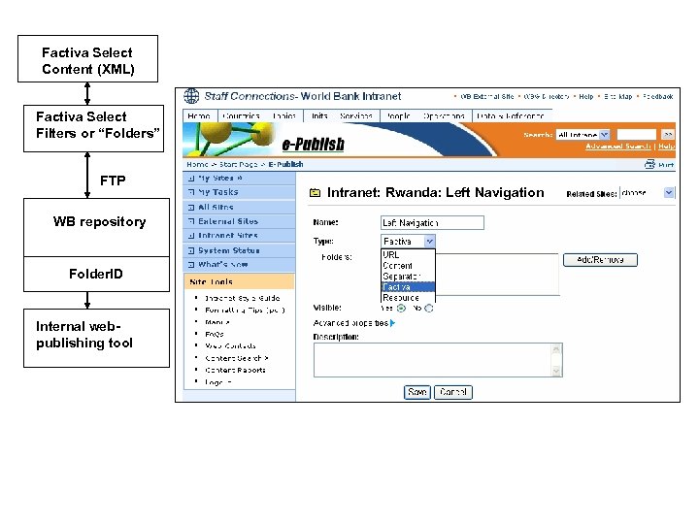Click the expand icon beside All Sites

(x=191, y=208)
